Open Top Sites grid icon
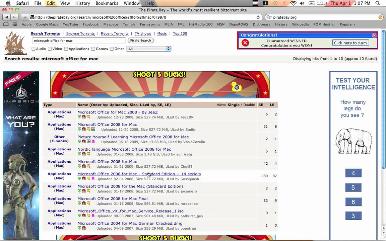 (15, 24)
